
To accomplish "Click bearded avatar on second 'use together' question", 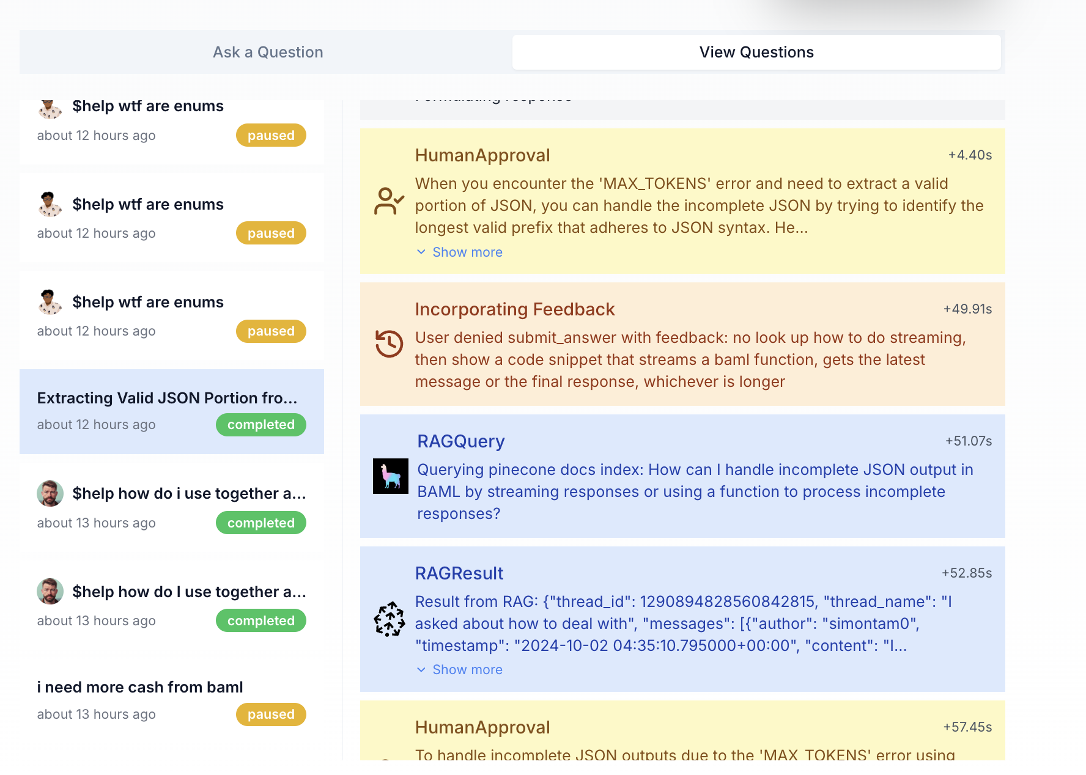I will click(50, 592).
